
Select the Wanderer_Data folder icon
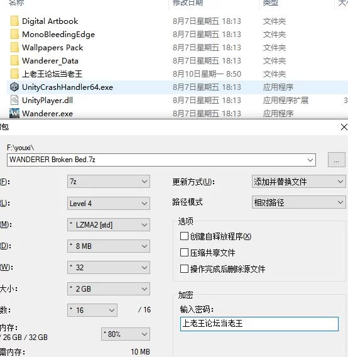click(14, 61)
